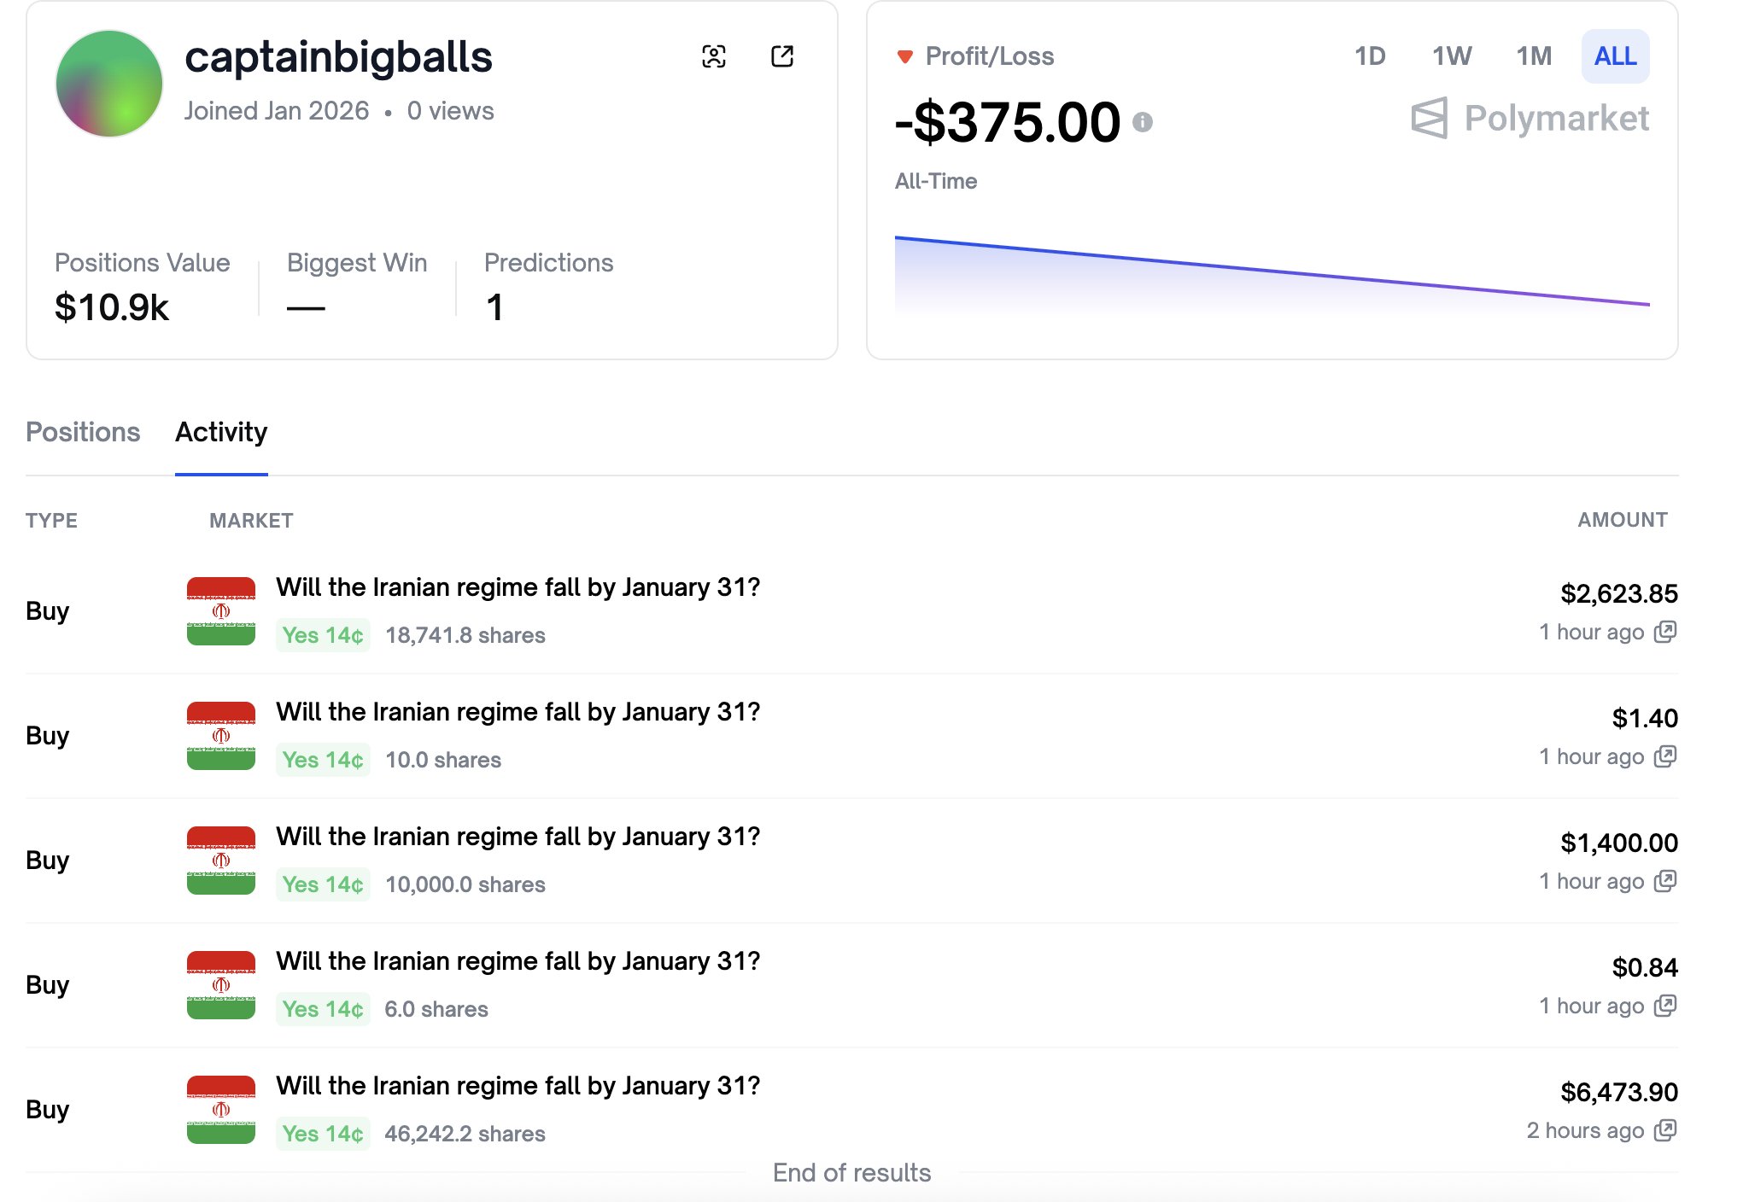
Task: Click the profit/loss line chart
Action: pyautogui.click(x=1272, y=273)
